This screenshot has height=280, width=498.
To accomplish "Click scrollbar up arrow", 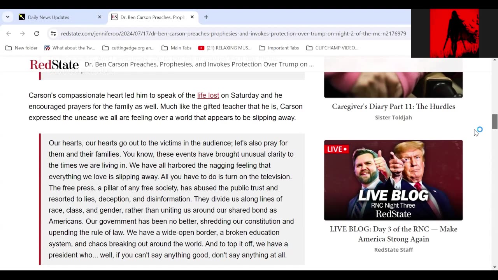I will click(494, 60).
